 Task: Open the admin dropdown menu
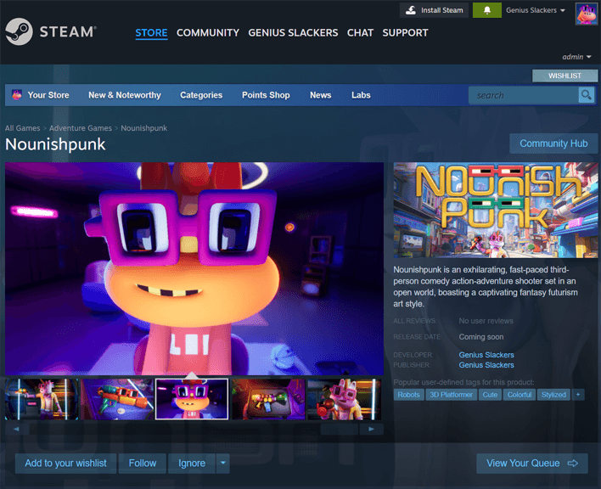577,57
